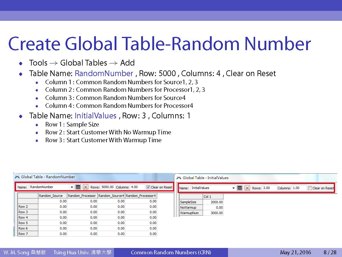The width and height of the screenshot is (342, 257).
Task: Uncheck Clear on Reset for RandomNumber table
Action: 148,187
